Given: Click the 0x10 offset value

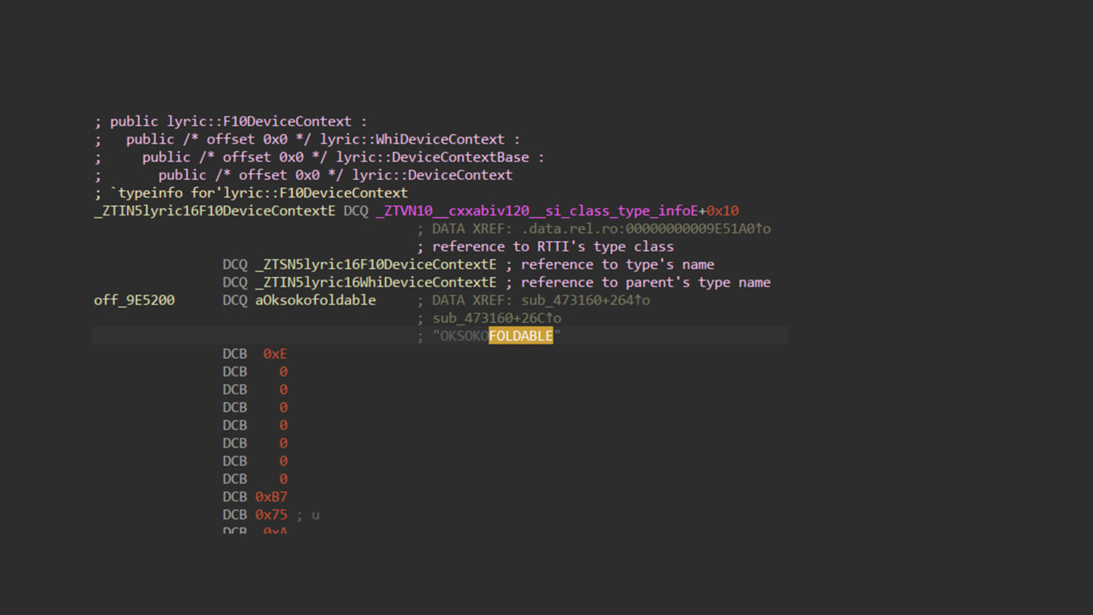Looking at the screenshot, I should (723, 211).
